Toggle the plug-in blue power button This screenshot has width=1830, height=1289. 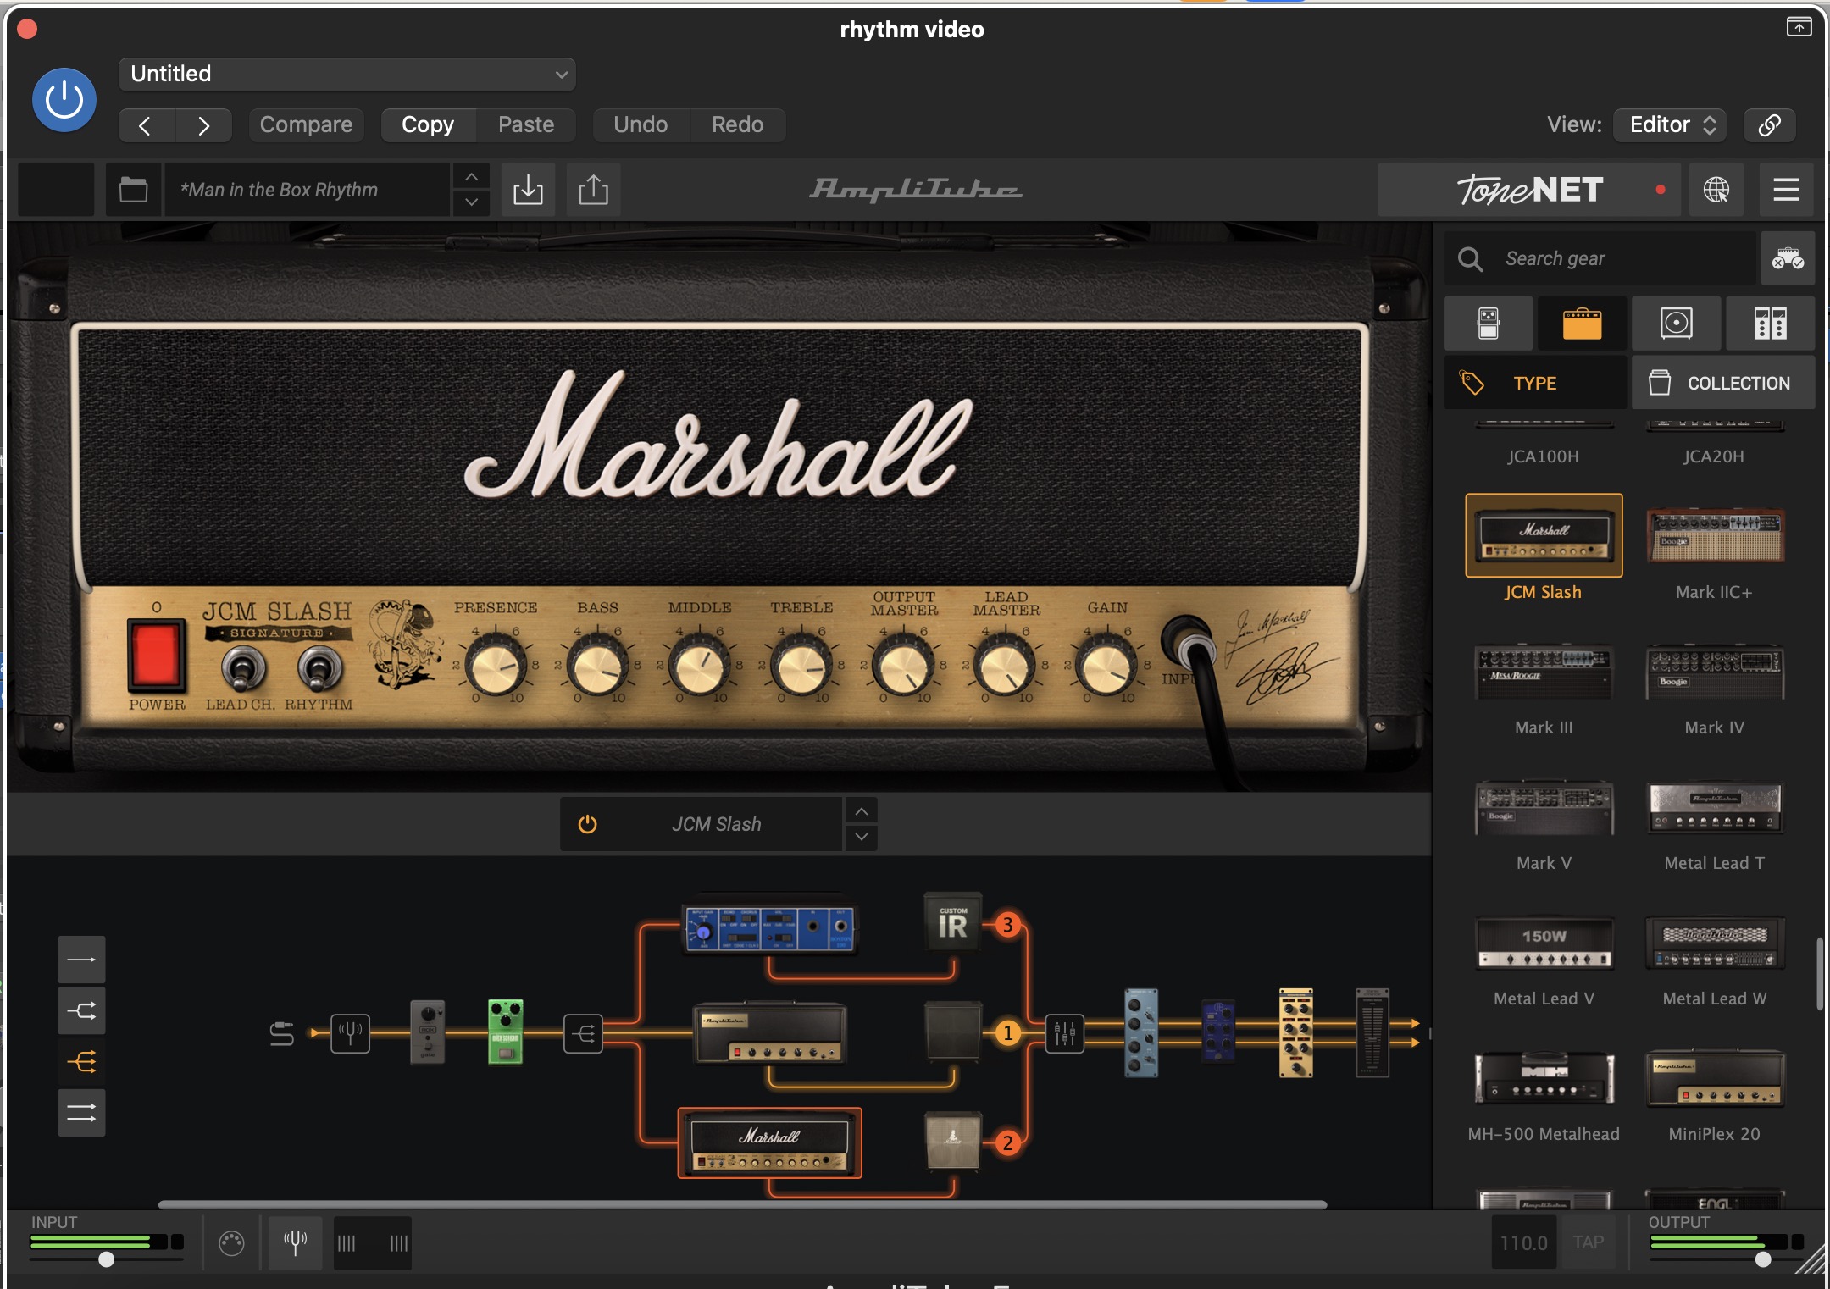click(x=64, y=101)
